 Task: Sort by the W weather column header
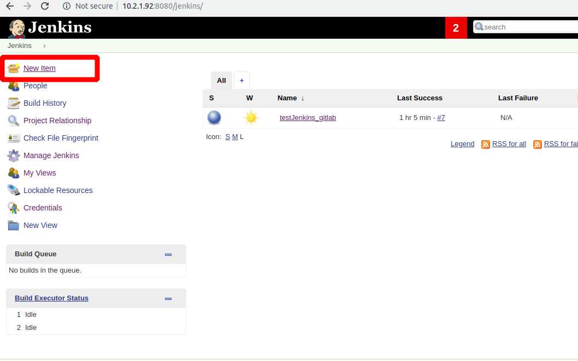click(x=250, y=98)
